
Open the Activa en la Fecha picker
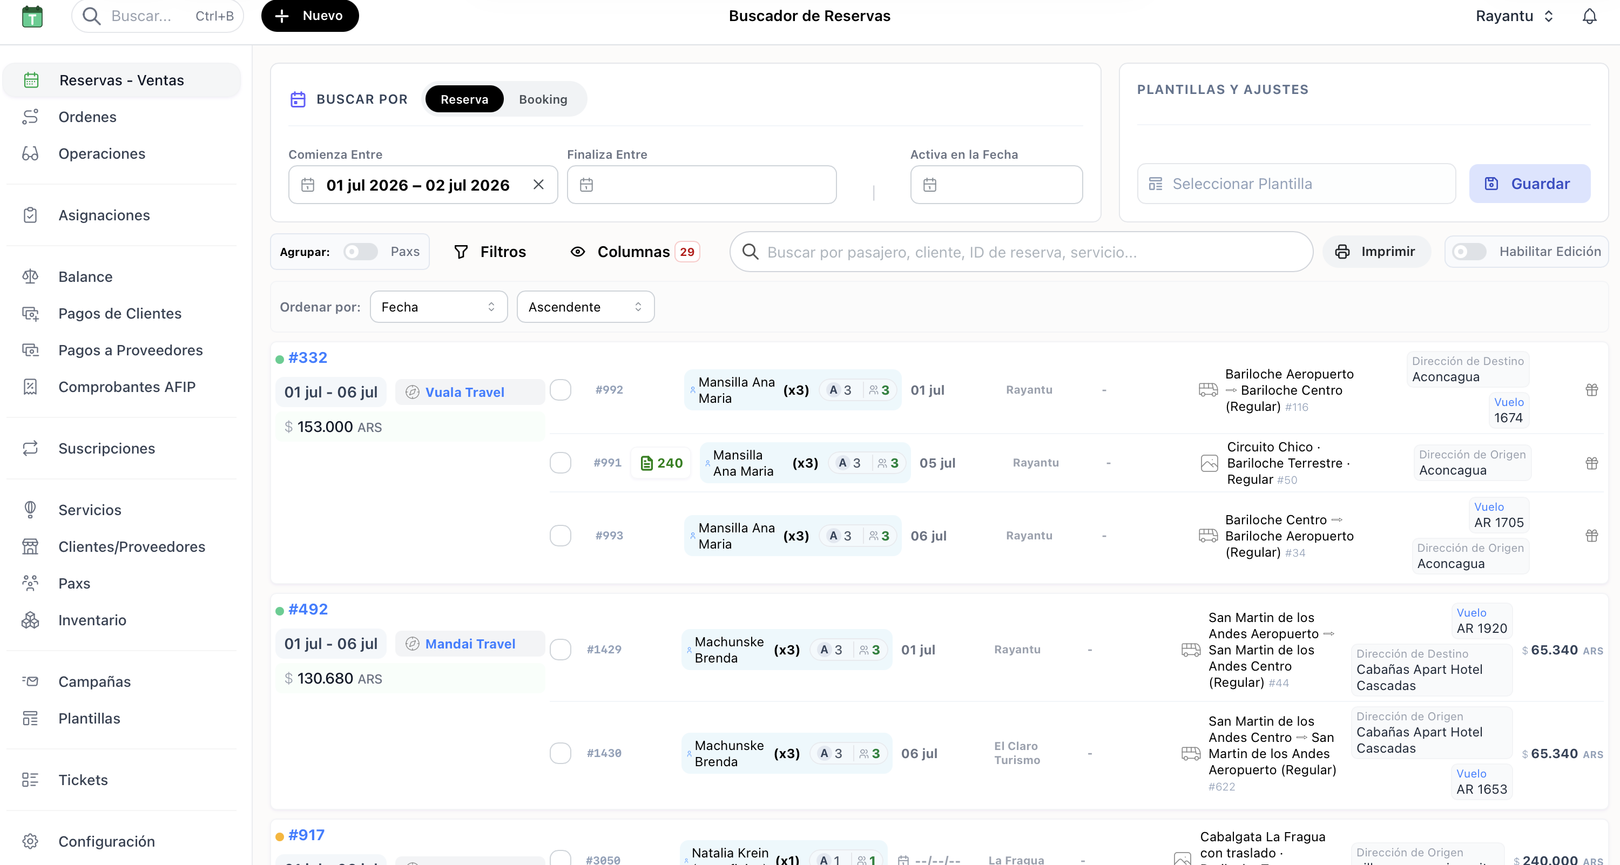pyautogui.click(x=996, y=185)
